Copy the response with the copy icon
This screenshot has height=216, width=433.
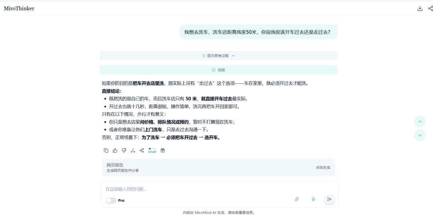tap(106, 150)
